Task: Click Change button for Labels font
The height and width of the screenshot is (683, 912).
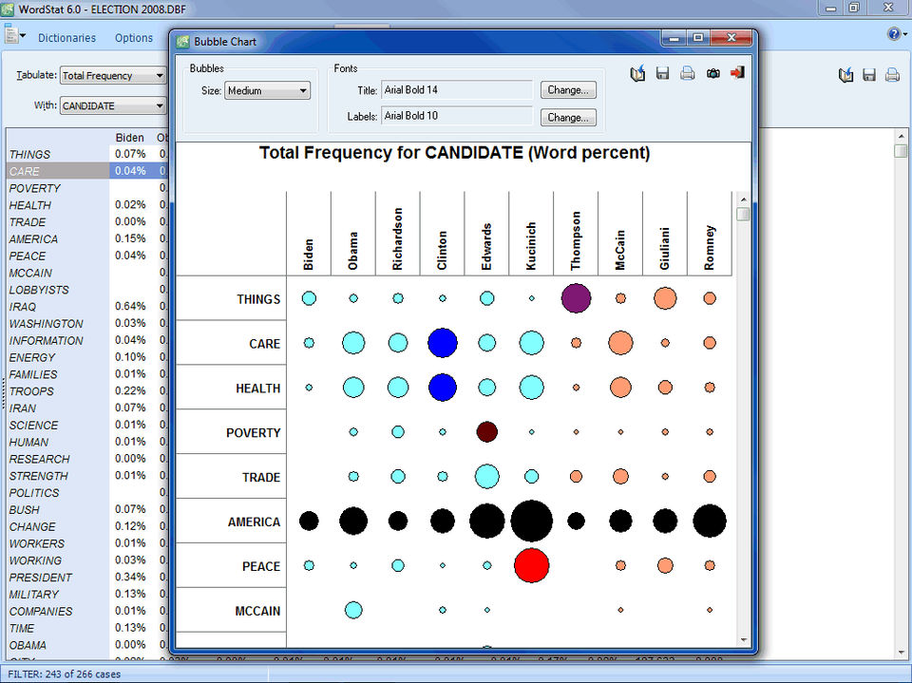Action: [568, 117]
